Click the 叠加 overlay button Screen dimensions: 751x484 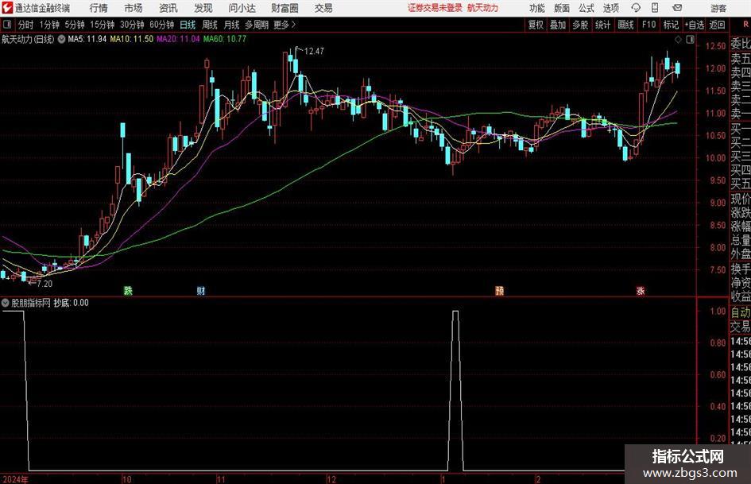coord(558,25)
